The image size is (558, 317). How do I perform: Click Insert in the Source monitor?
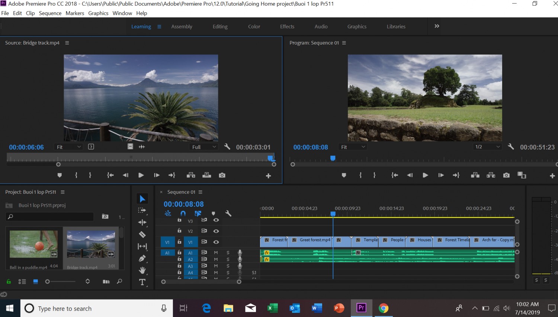(191, 175)
